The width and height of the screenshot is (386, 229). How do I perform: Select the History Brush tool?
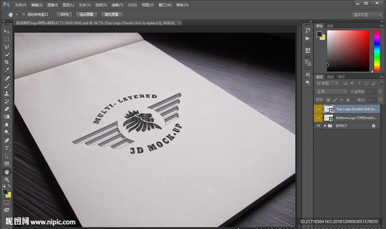click(7, 101)
